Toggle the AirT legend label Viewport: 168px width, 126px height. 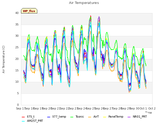(96, 117)
